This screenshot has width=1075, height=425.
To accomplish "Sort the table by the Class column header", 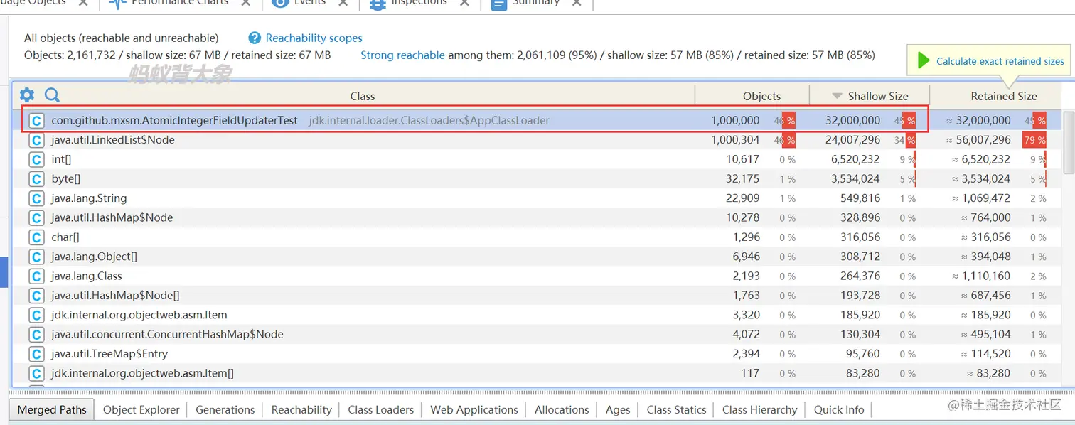I will tap(362, 96).
